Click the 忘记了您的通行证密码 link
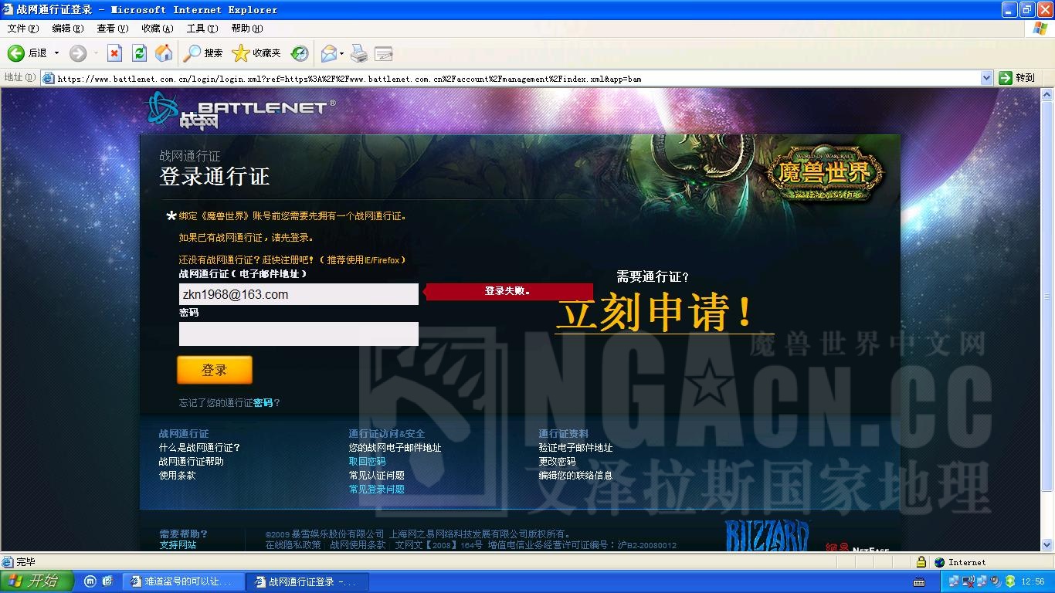The image size is (1055, 593). point(229,403)
